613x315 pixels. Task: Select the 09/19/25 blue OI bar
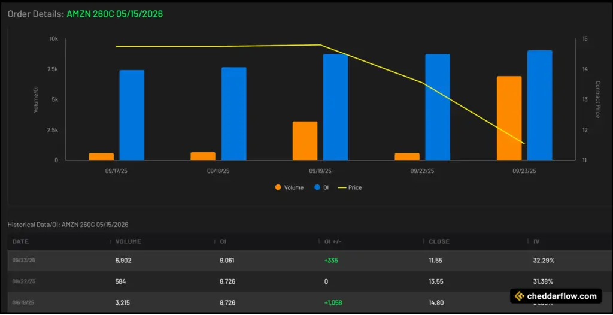point(335,107)
